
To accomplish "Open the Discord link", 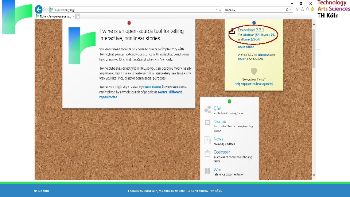I will (219, 121).
